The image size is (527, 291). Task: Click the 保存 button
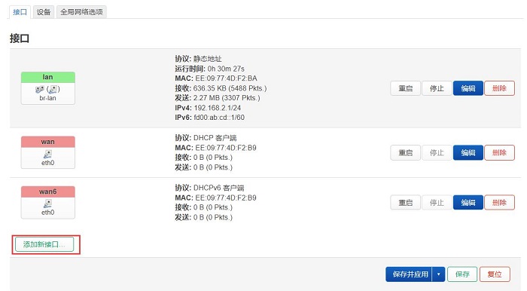pos(462,274)
